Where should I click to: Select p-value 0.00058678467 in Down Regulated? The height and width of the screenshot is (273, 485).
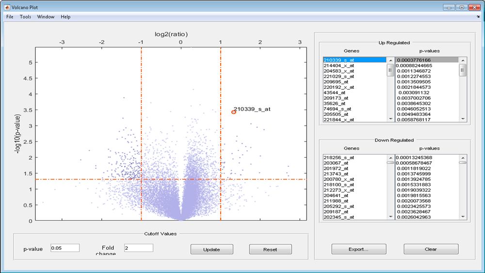427,163
